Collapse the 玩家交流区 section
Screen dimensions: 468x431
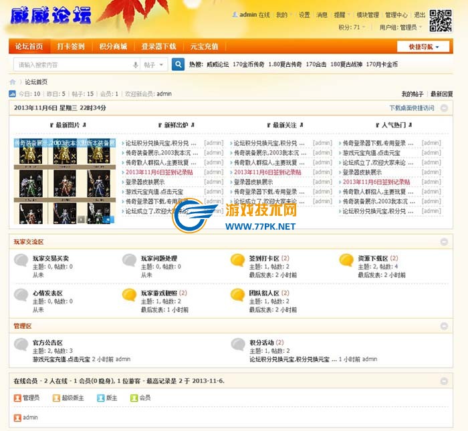coord(444,242)
